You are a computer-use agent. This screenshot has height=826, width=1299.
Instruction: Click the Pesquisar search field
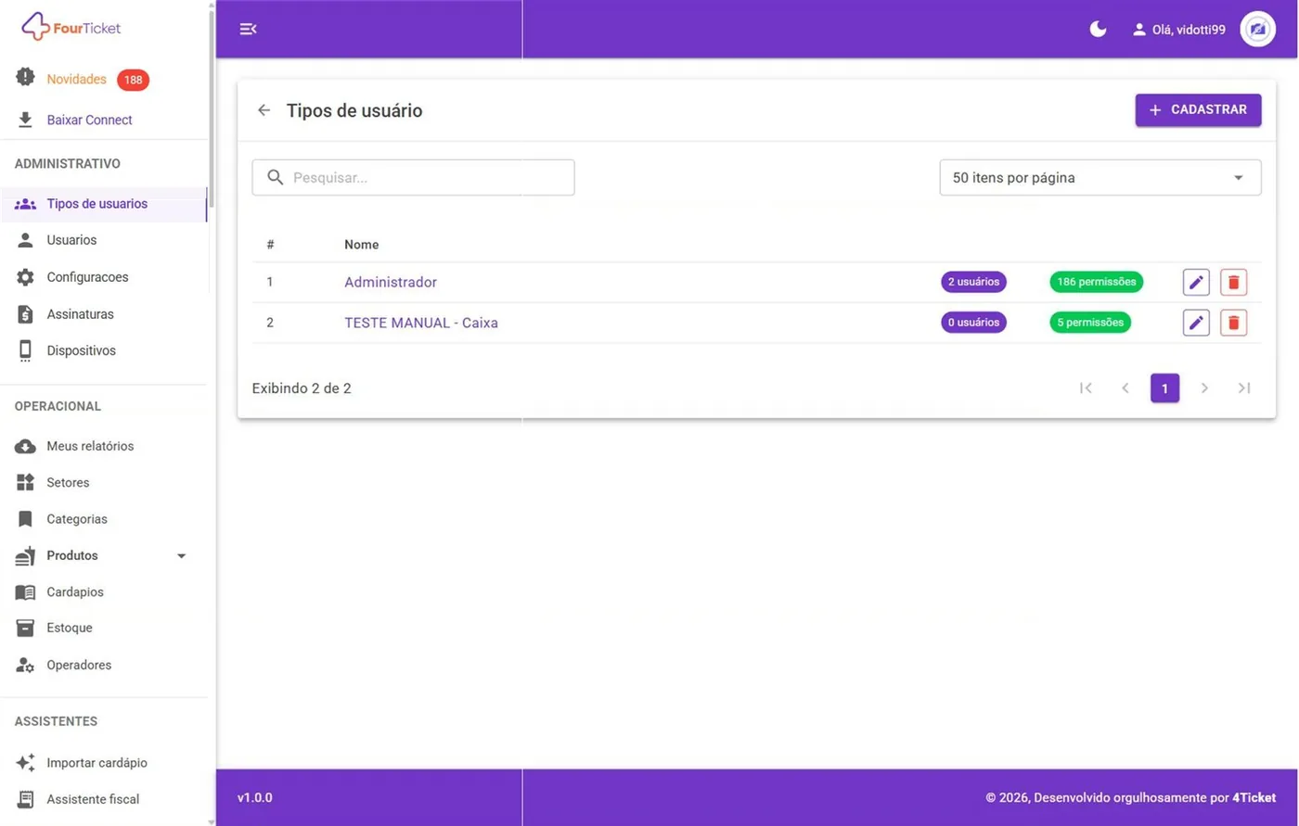click(x=413, y=178)
